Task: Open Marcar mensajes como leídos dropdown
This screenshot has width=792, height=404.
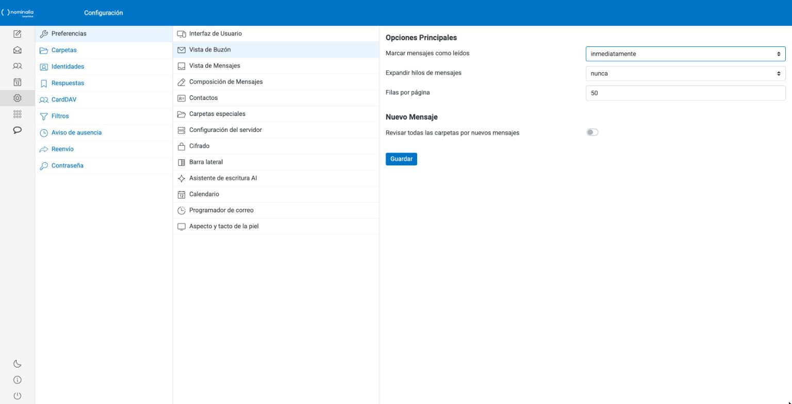Action: point(685,54)
